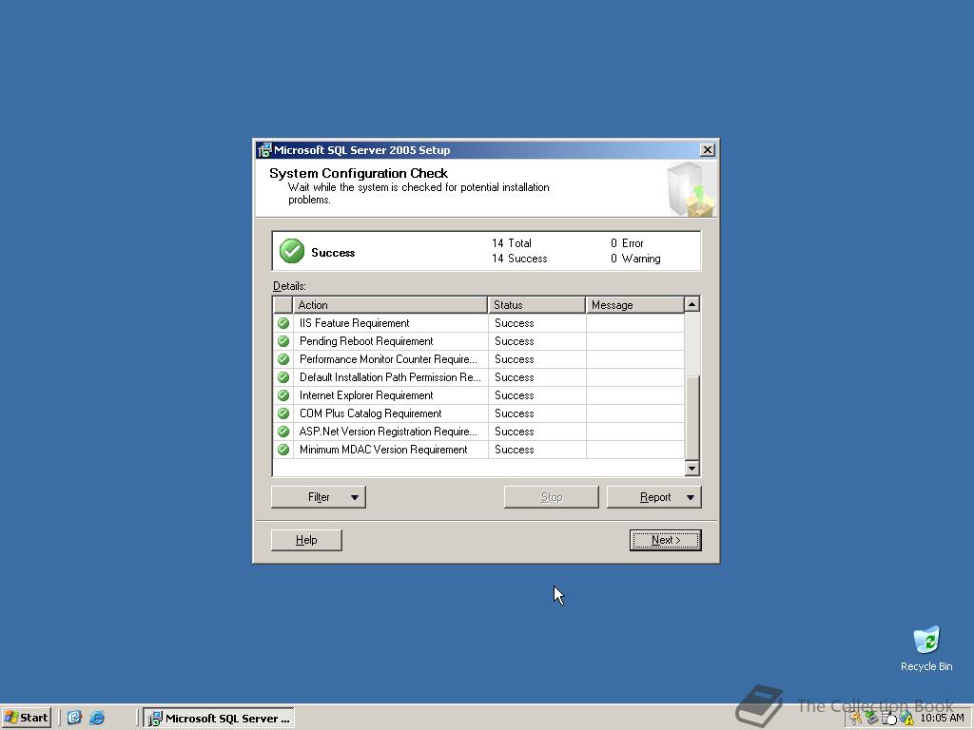Close the SQL Server 2005 Setup dialog

click(x=707, y=150)
